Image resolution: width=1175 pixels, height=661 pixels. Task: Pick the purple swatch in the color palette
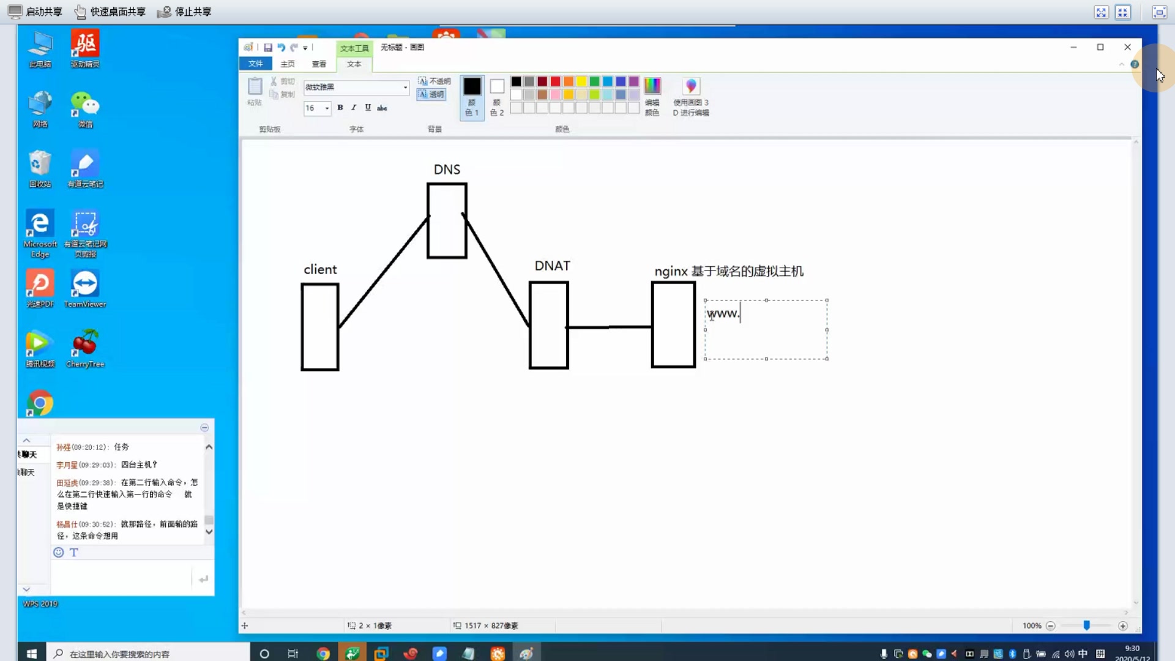(633, 81)
